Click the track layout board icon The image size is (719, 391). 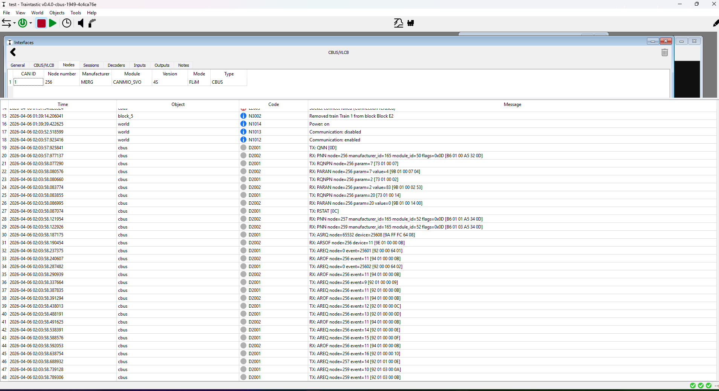pos(398,23)
